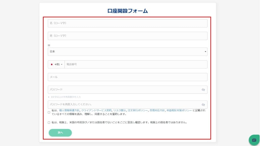
Task: Click the Japan flag icon in phone field
Action: tap(52, 64)
